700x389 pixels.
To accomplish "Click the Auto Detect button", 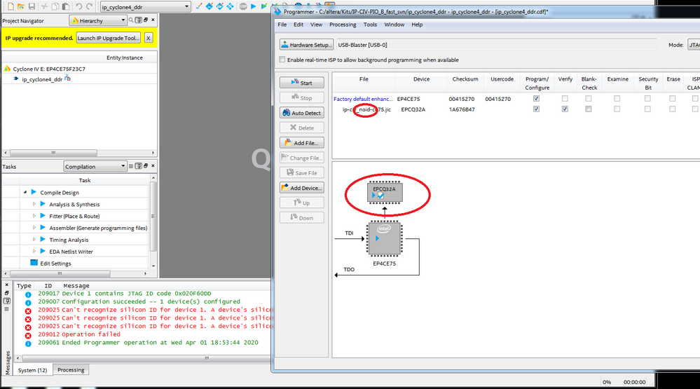I will (301, 113).
